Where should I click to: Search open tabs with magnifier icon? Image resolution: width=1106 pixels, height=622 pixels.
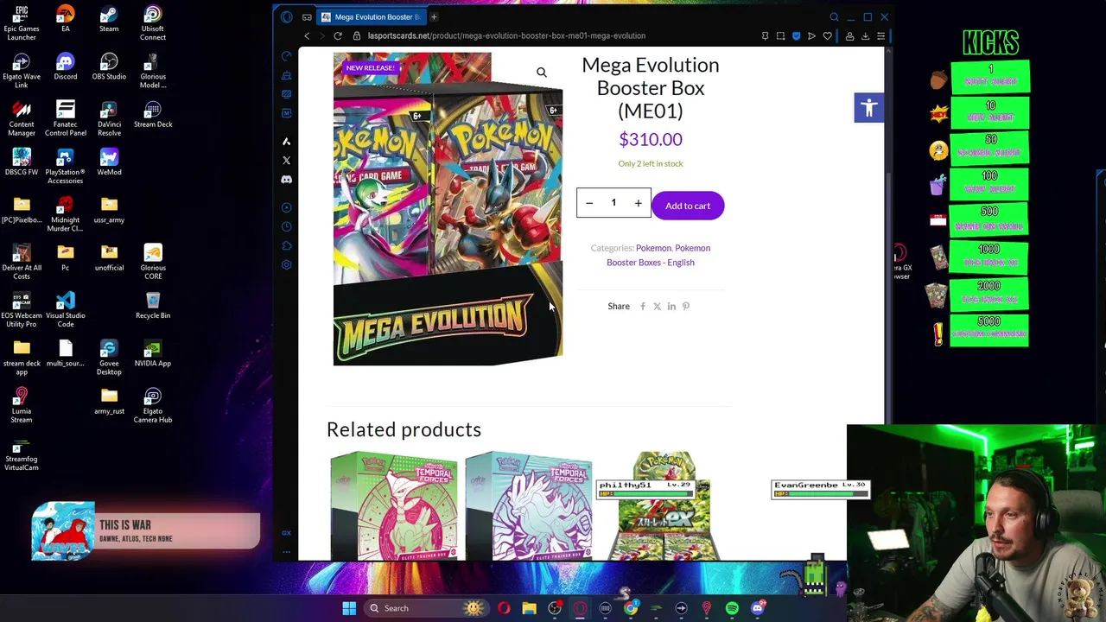pyautogui.click(x=834, y=16)
